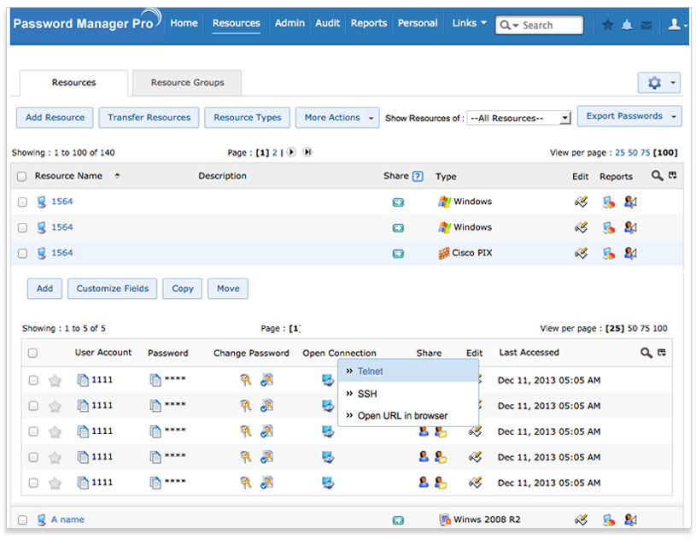This screenshot has width=696, height=539.
Task: Click the envelope mail icon in header
Action: 646,25
